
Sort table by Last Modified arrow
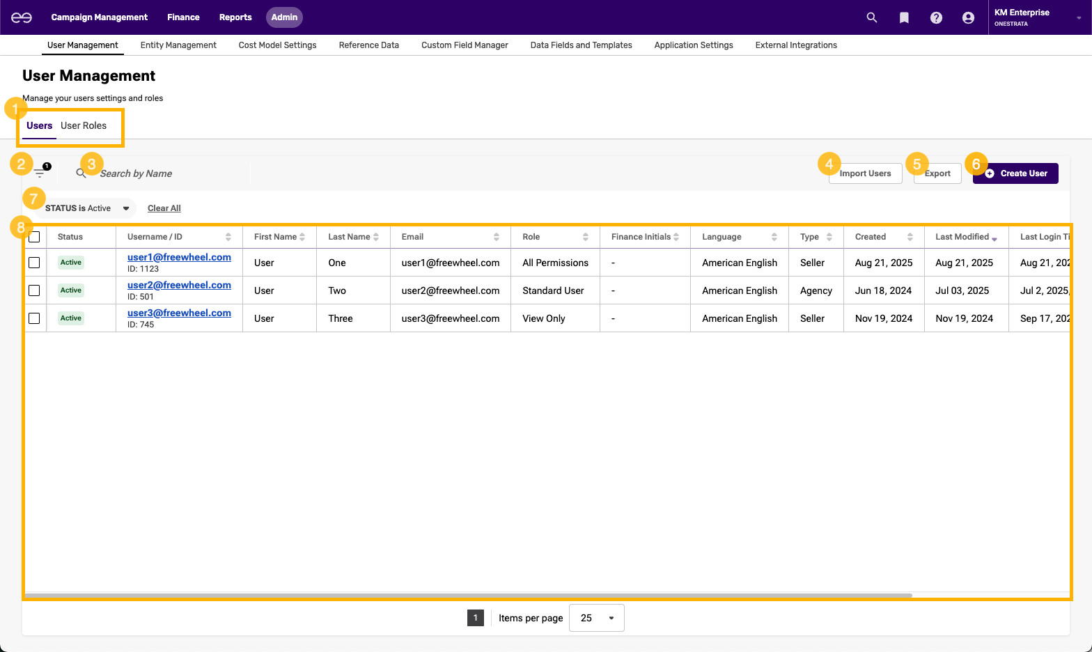pyautogui.click(x=994, y=238)
